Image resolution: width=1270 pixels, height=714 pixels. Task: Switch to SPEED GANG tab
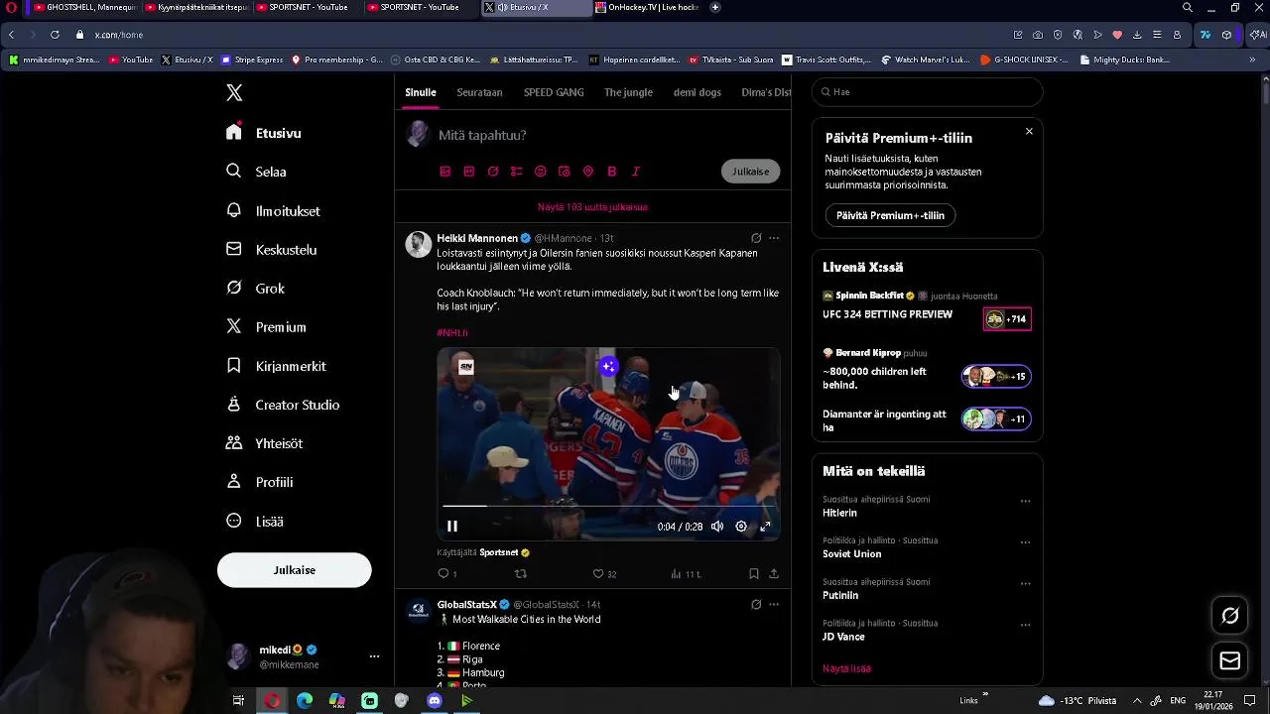coord(554,92)
